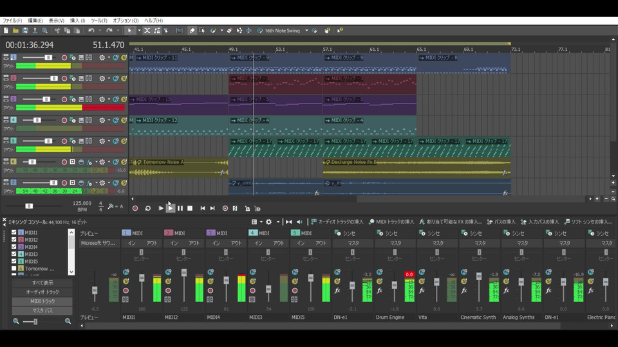Solo track 2 in the track list
Viewport: 618px width, 347px height.
pyautogui.click(x=124, y=78)
